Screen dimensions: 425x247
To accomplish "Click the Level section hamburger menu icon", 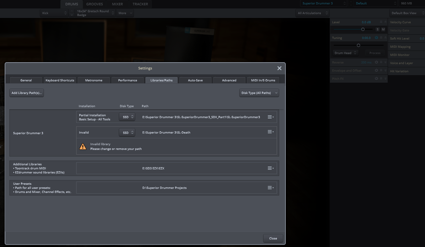I will [381, 22].
